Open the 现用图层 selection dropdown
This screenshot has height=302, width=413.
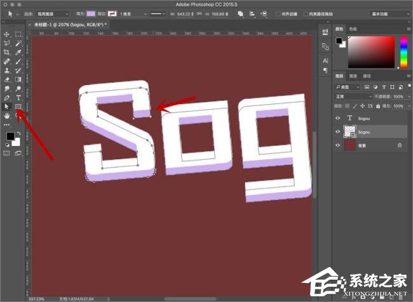click(x=53, y=13)
